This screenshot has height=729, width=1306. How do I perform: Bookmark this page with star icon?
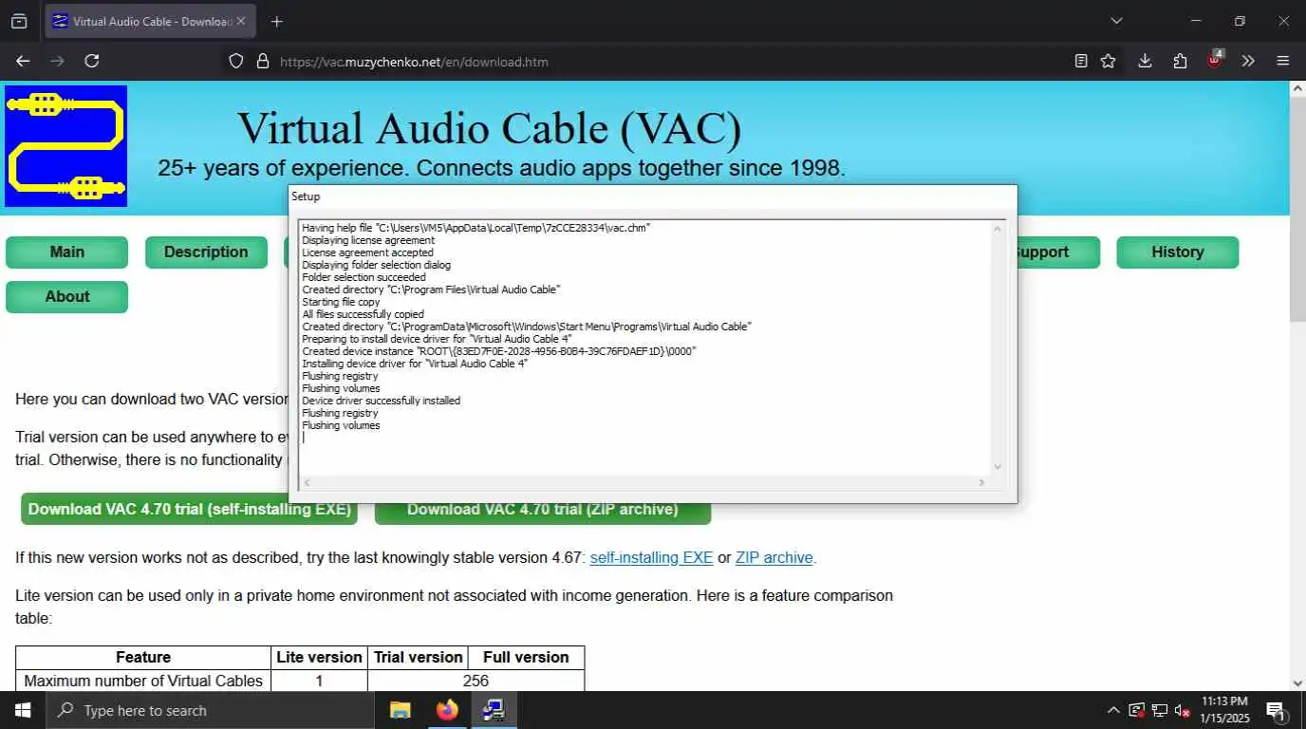(1108, 61)
